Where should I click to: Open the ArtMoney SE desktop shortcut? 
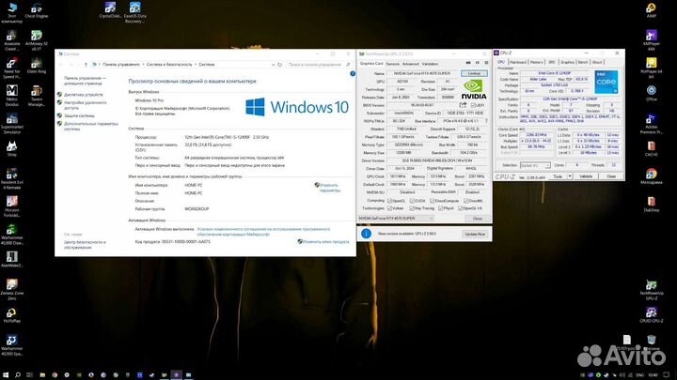pyautogui.click(x=37, y=40)
